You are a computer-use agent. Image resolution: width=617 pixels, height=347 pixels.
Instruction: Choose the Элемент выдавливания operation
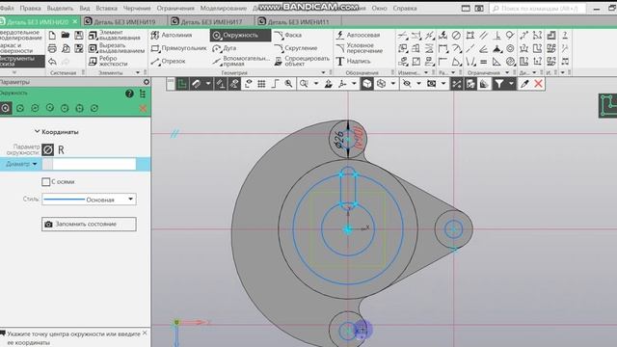click(115, 35)
